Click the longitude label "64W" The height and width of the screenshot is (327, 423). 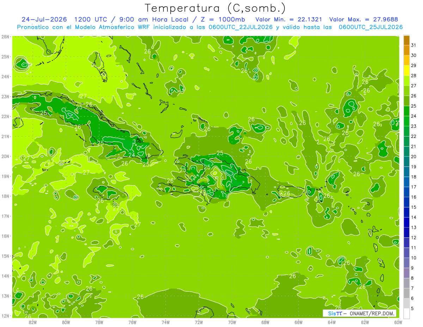point(332,322)
